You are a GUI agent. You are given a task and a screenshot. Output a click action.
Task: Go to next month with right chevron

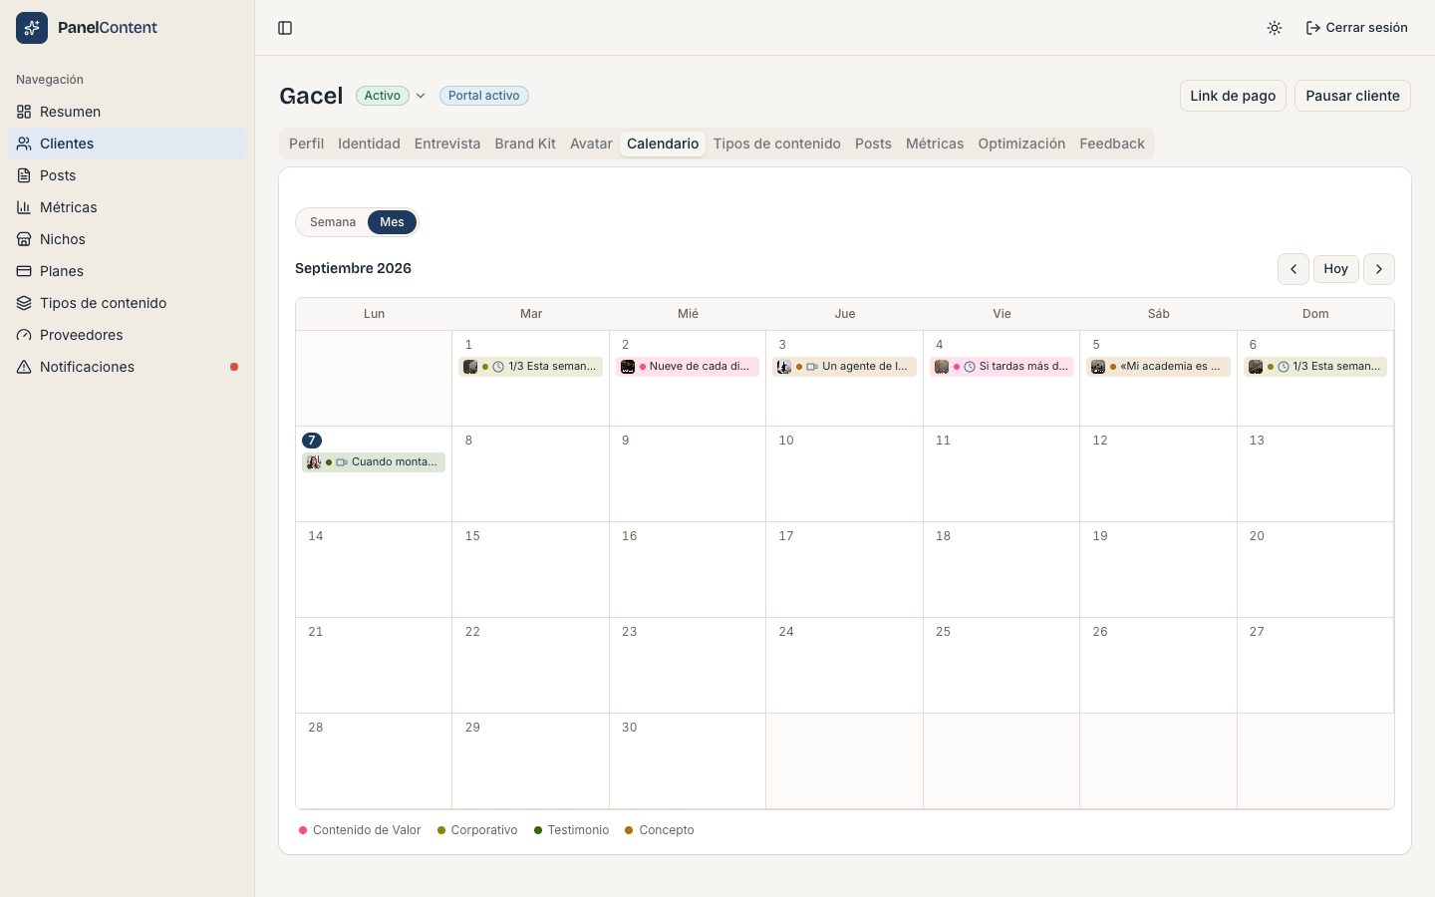tap(1379, 269)
